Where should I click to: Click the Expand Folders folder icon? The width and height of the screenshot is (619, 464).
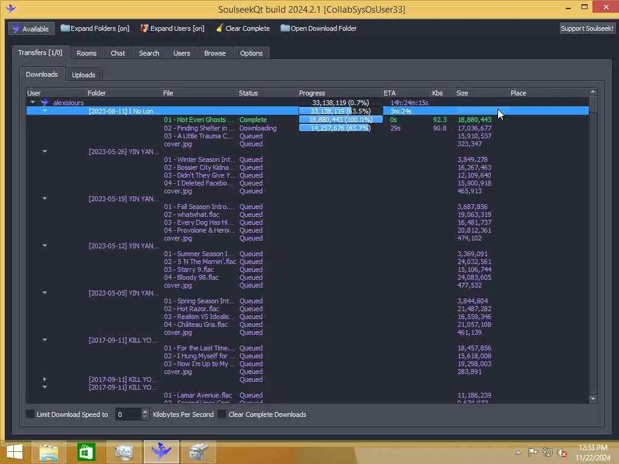65,28
